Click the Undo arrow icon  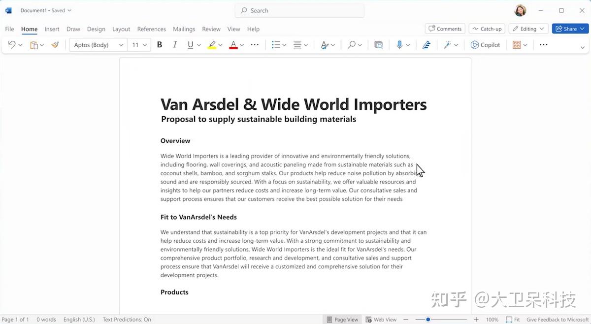[x=12, y=45]
